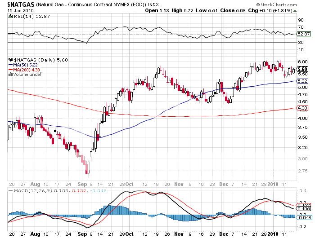Click the 4.30 red price tag
The width and height of the screenshot is (315, 238).
(x=302, y=108)
